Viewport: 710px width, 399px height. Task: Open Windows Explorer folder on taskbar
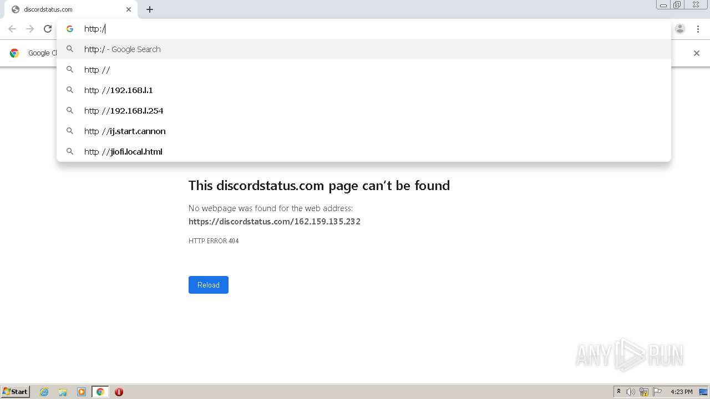click(63, 392)
